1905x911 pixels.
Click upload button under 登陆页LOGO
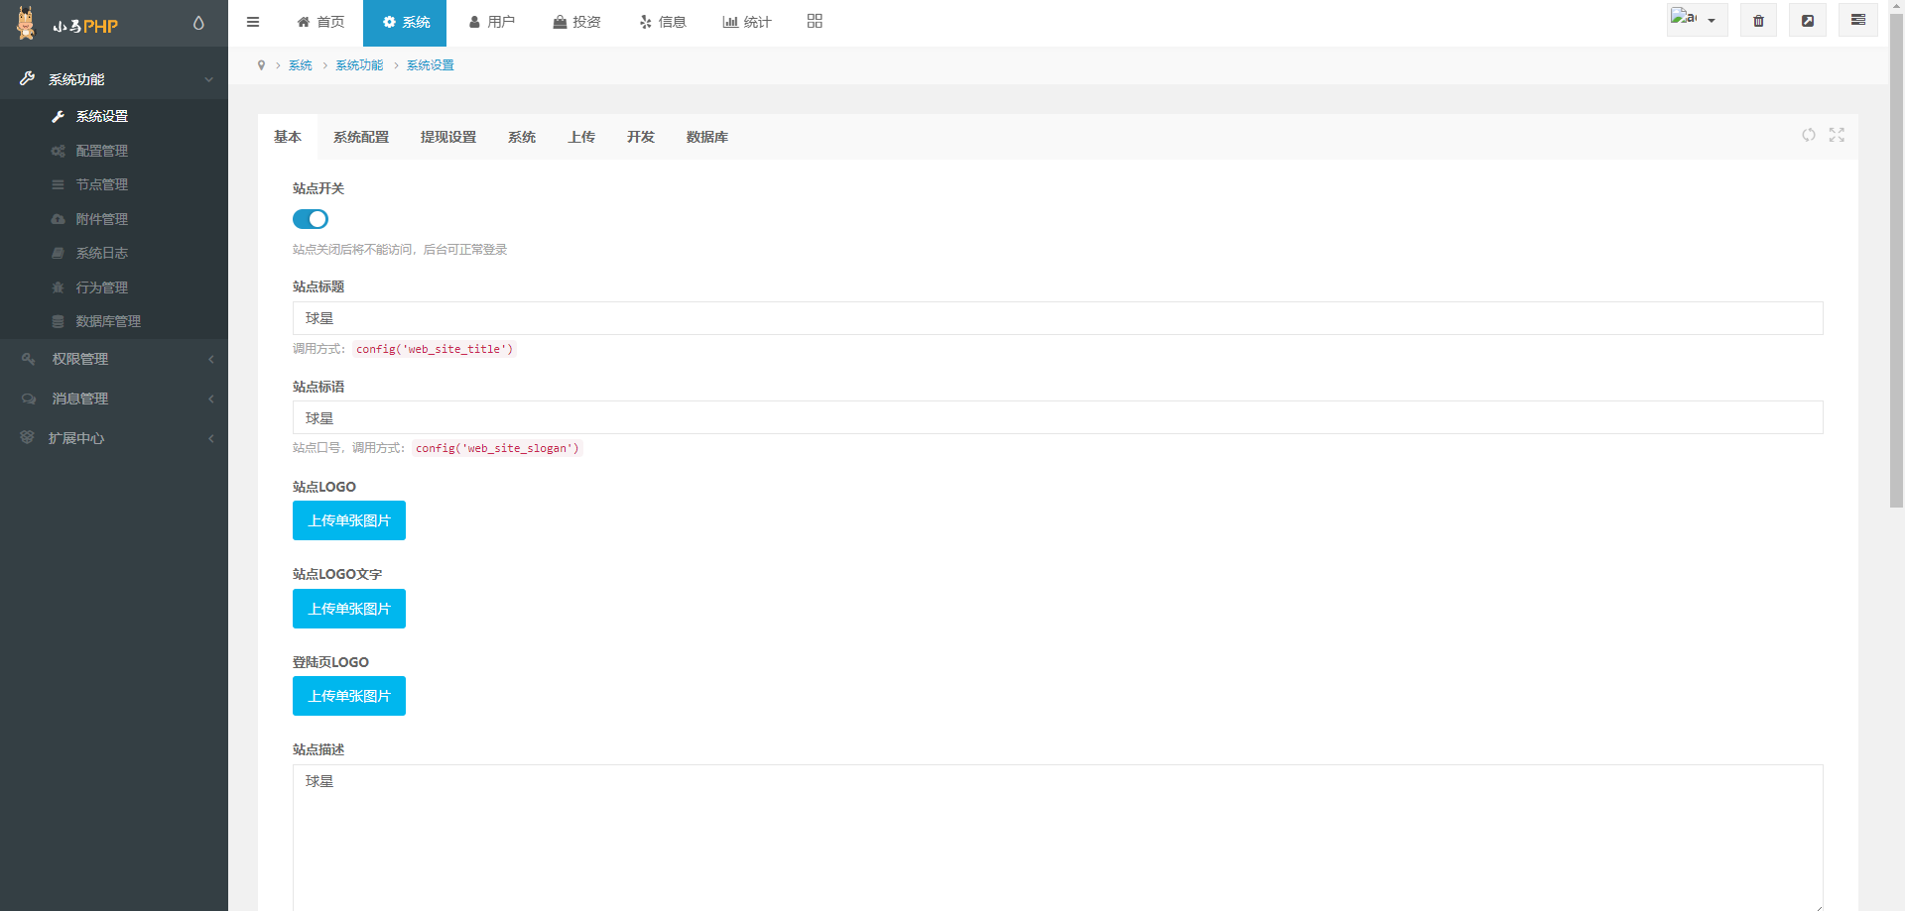coord(349,696)
